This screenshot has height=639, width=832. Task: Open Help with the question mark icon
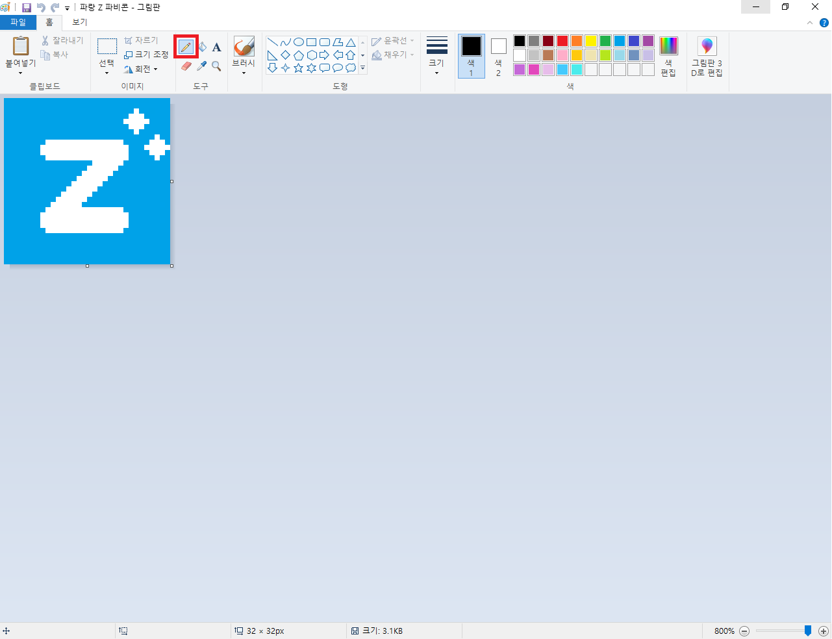coord(824,23)
